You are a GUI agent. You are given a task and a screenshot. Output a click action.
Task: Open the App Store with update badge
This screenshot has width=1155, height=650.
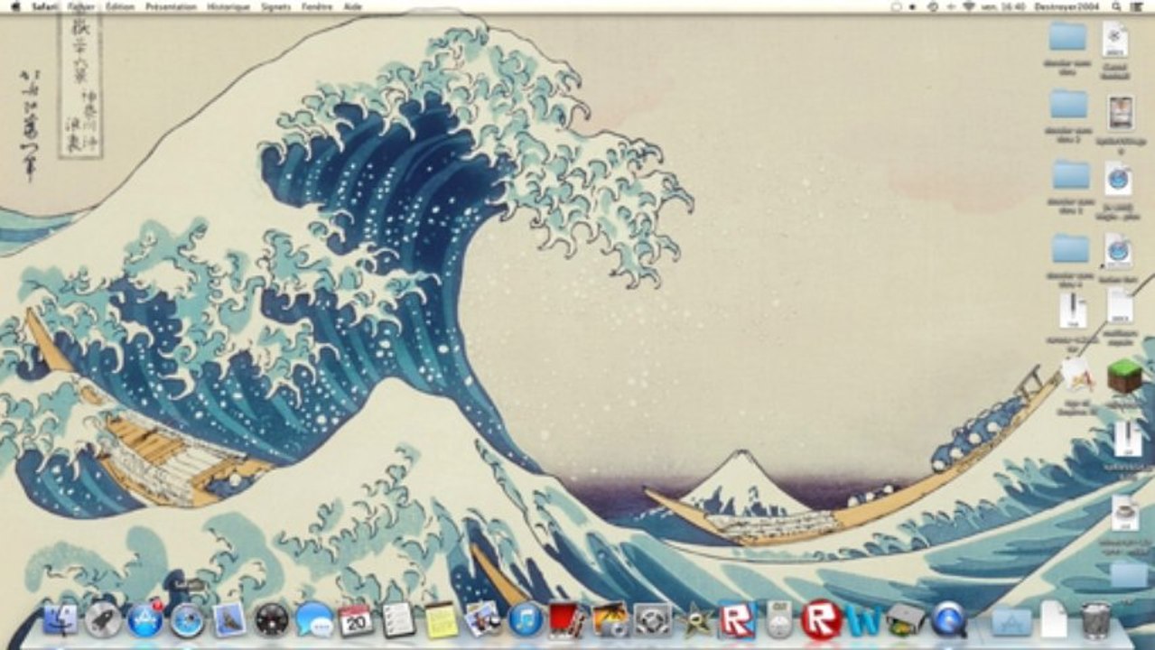pos(144,619)
